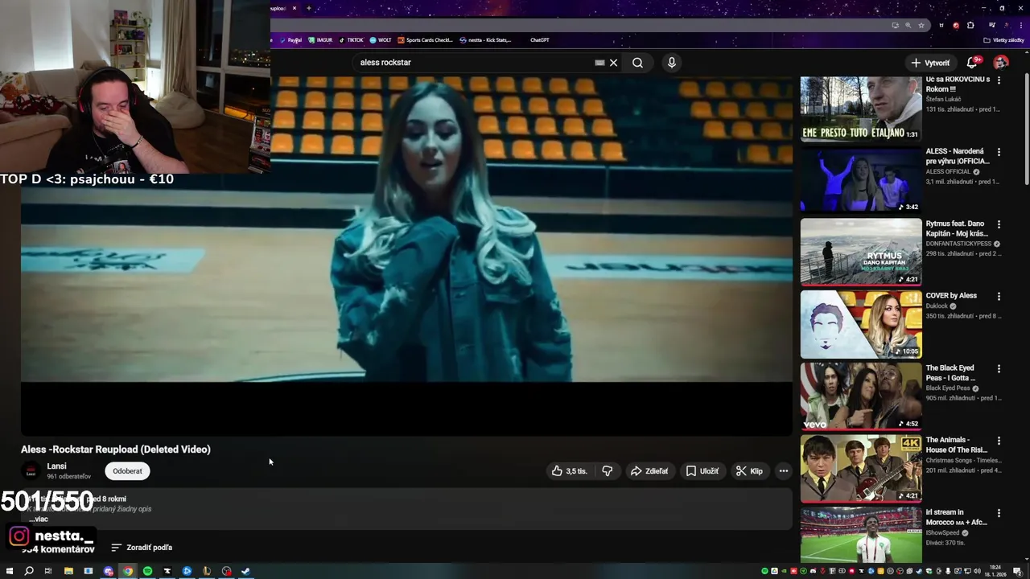This screenshot has width=1030, height=579.
Task: Open the Všetky záložky bookmarks folder
Action: (1004, 40)
